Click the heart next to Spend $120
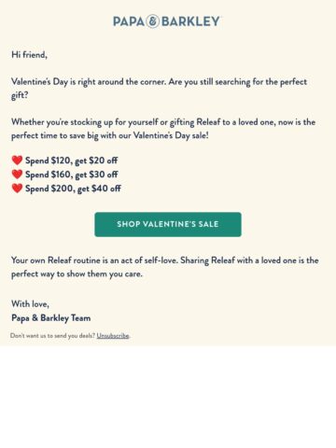 point(17,161)
